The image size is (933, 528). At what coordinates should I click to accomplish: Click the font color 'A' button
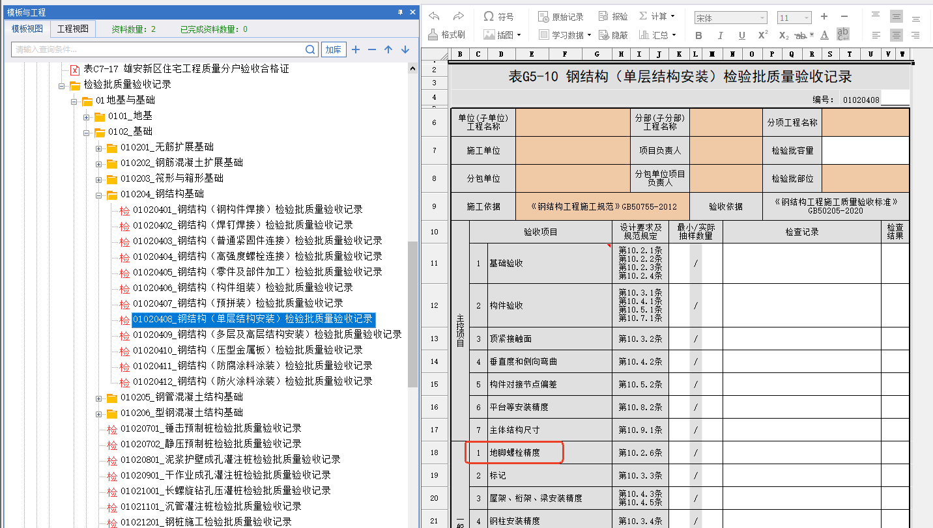coord(824,35)
